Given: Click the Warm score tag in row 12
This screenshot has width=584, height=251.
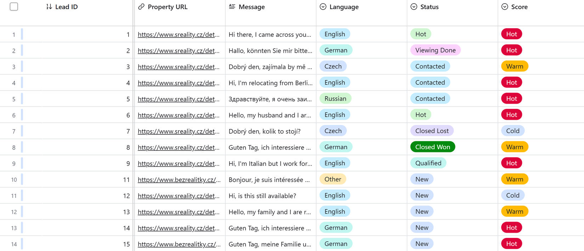Looking at the screenshot, I should (515, 211).
